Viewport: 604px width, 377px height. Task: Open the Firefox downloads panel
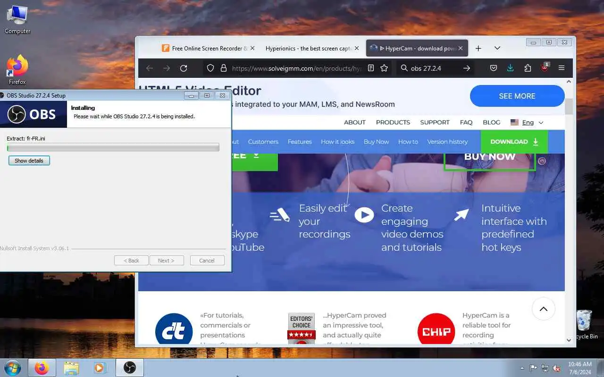pos(510,68)
